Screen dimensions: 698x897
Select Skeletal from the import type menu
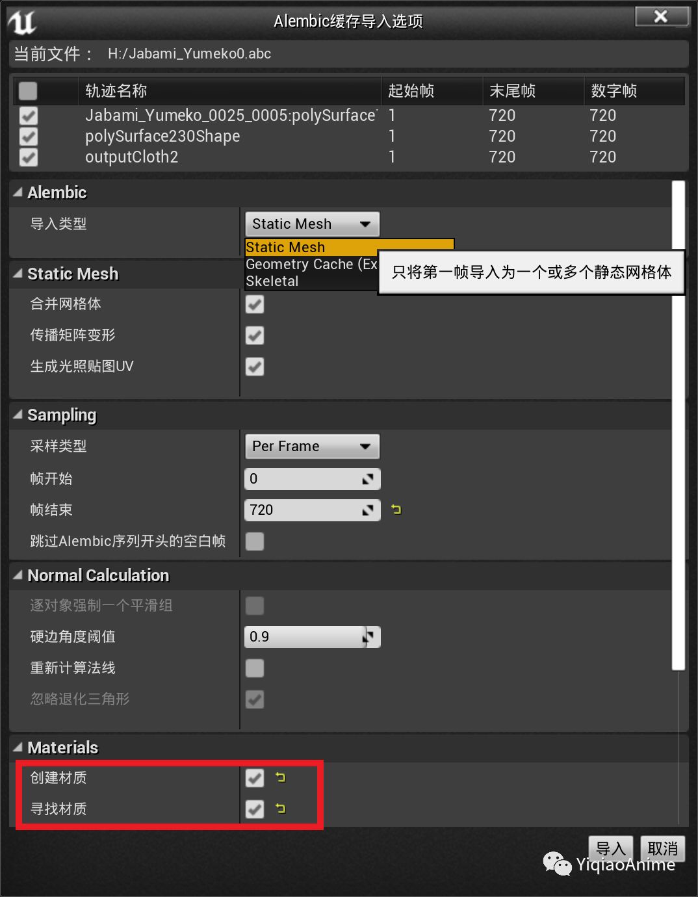pyautogui.click(x=273, y=281)
